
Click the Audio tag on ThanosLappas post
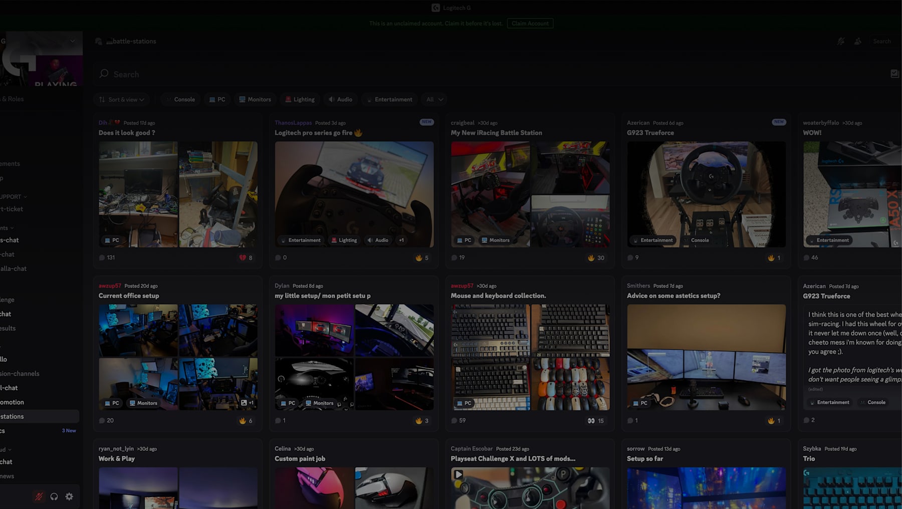378,240
